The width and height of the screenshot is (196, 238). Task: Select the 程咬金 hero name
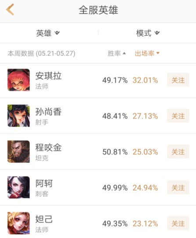(48, 148)
